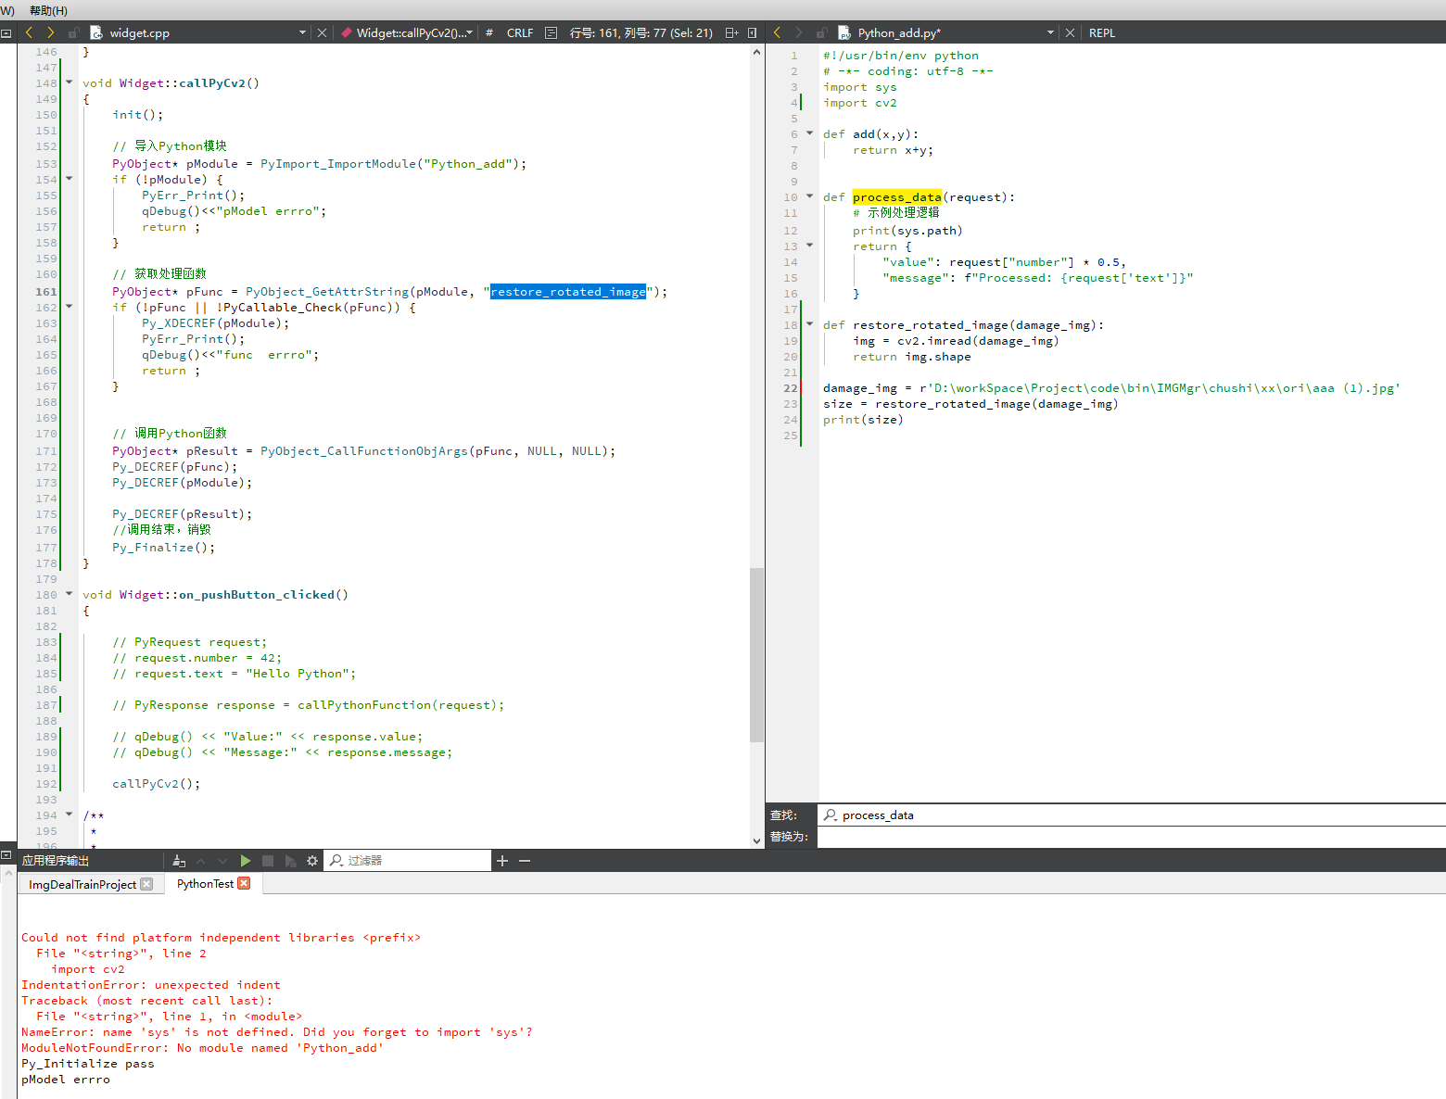Re-run the application with the green play icon
Screen dimensions: 1446x1099
pyautogui.click(x=246, y=861)
